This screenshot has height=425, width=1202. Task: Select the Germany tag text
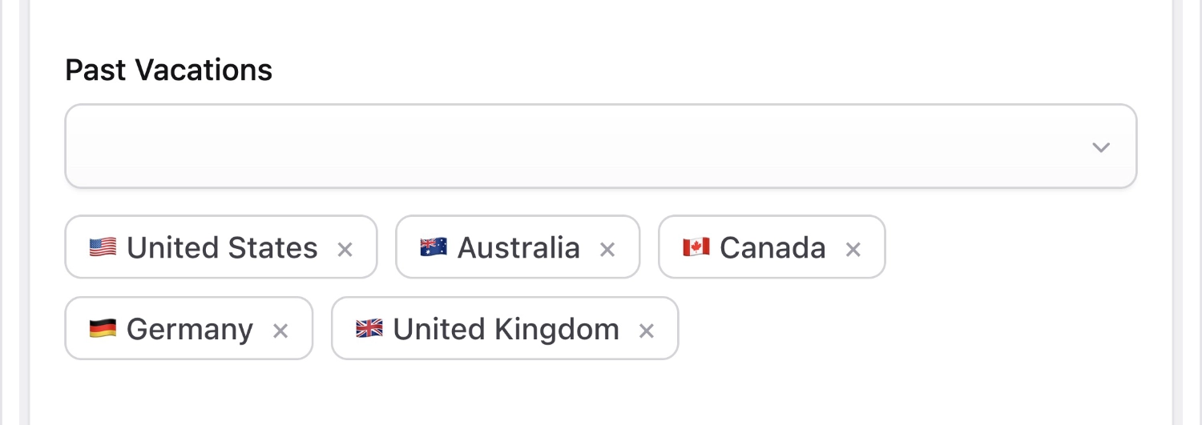point(190,330)
